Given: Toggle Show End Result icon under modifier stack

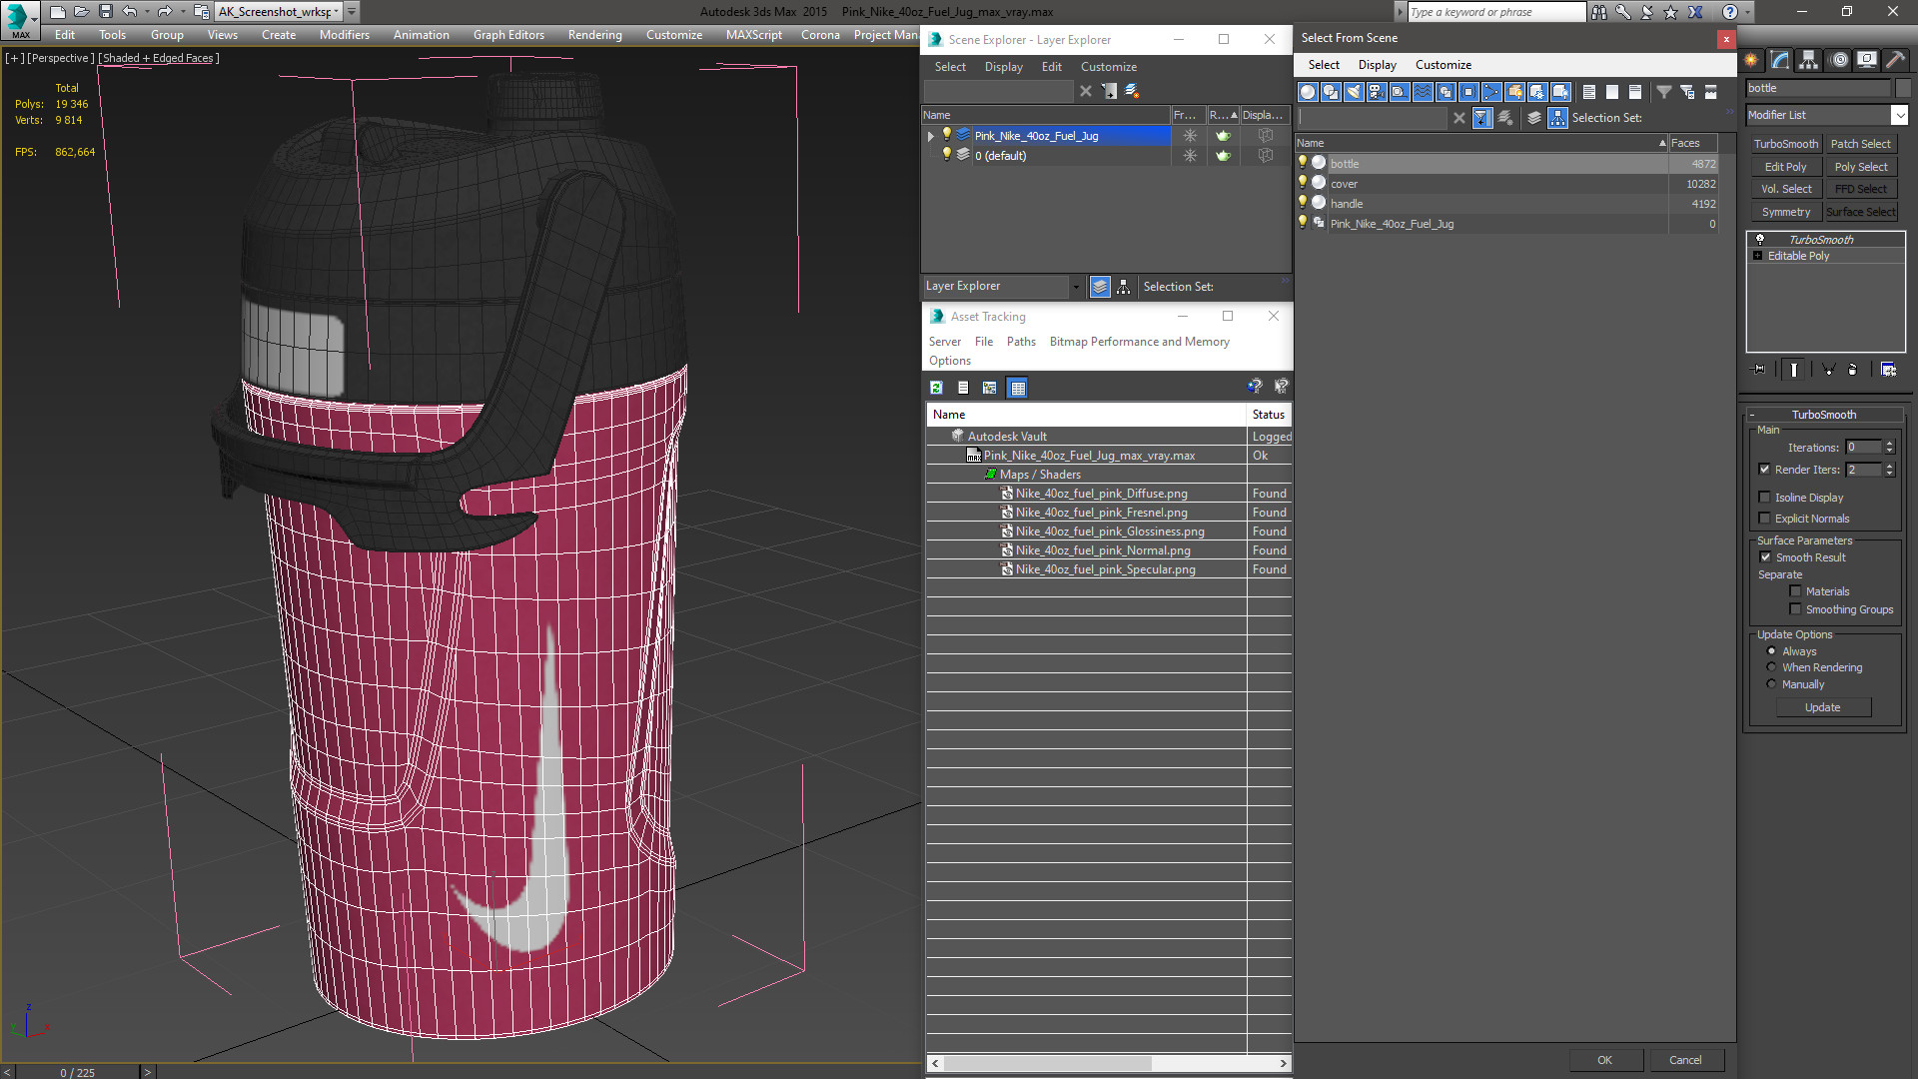Looking at the screenshot, I should [x=1794, y=370].
